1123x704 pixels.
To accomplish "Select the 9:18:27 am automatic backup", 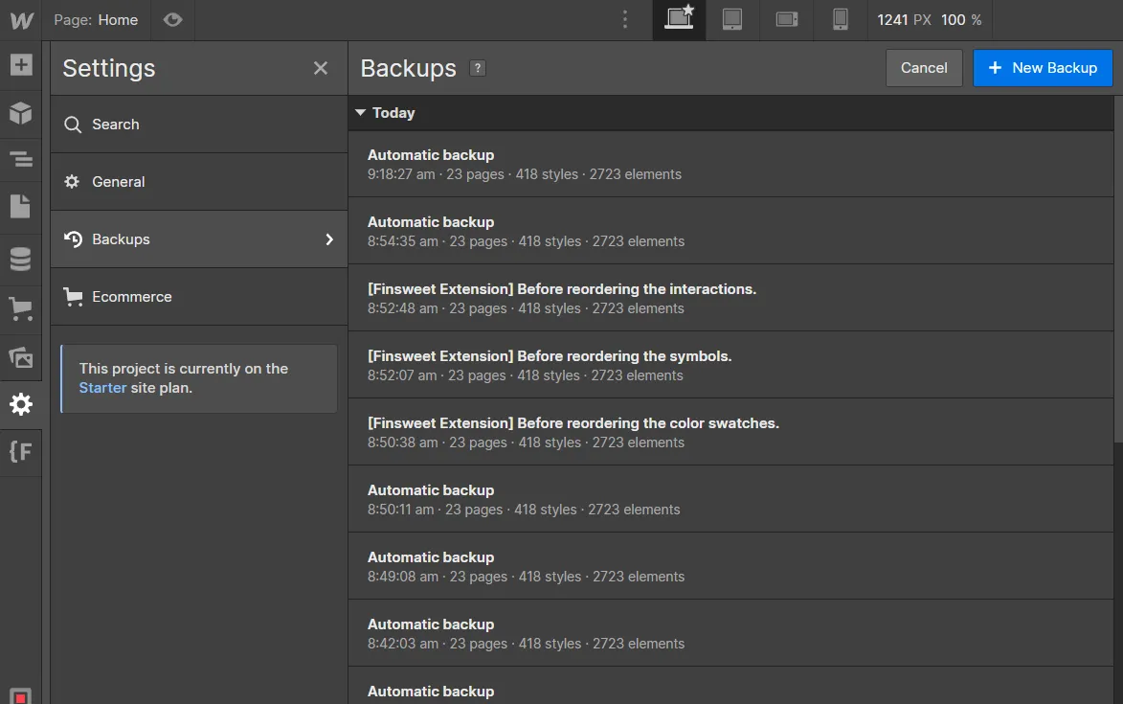I will [730, 164].
